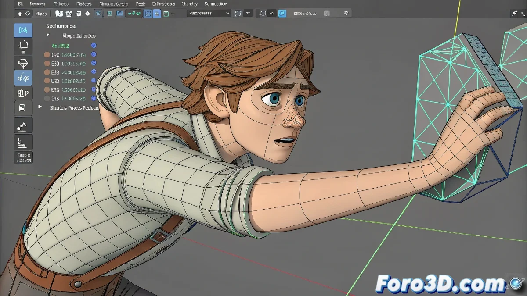This screenshot has height=296, width=527.
Task: Click the image export icon after the camera
Action: coord(79,14)
